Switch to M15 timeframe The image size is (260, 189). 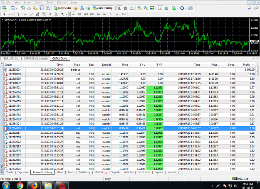tap(86, 15)
